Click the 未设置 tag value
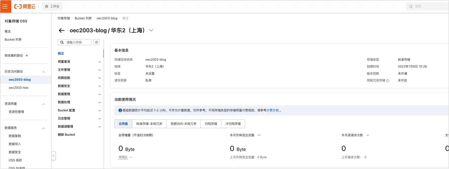The width and height of the screenshot is (449, 169). tap(150, 74)
